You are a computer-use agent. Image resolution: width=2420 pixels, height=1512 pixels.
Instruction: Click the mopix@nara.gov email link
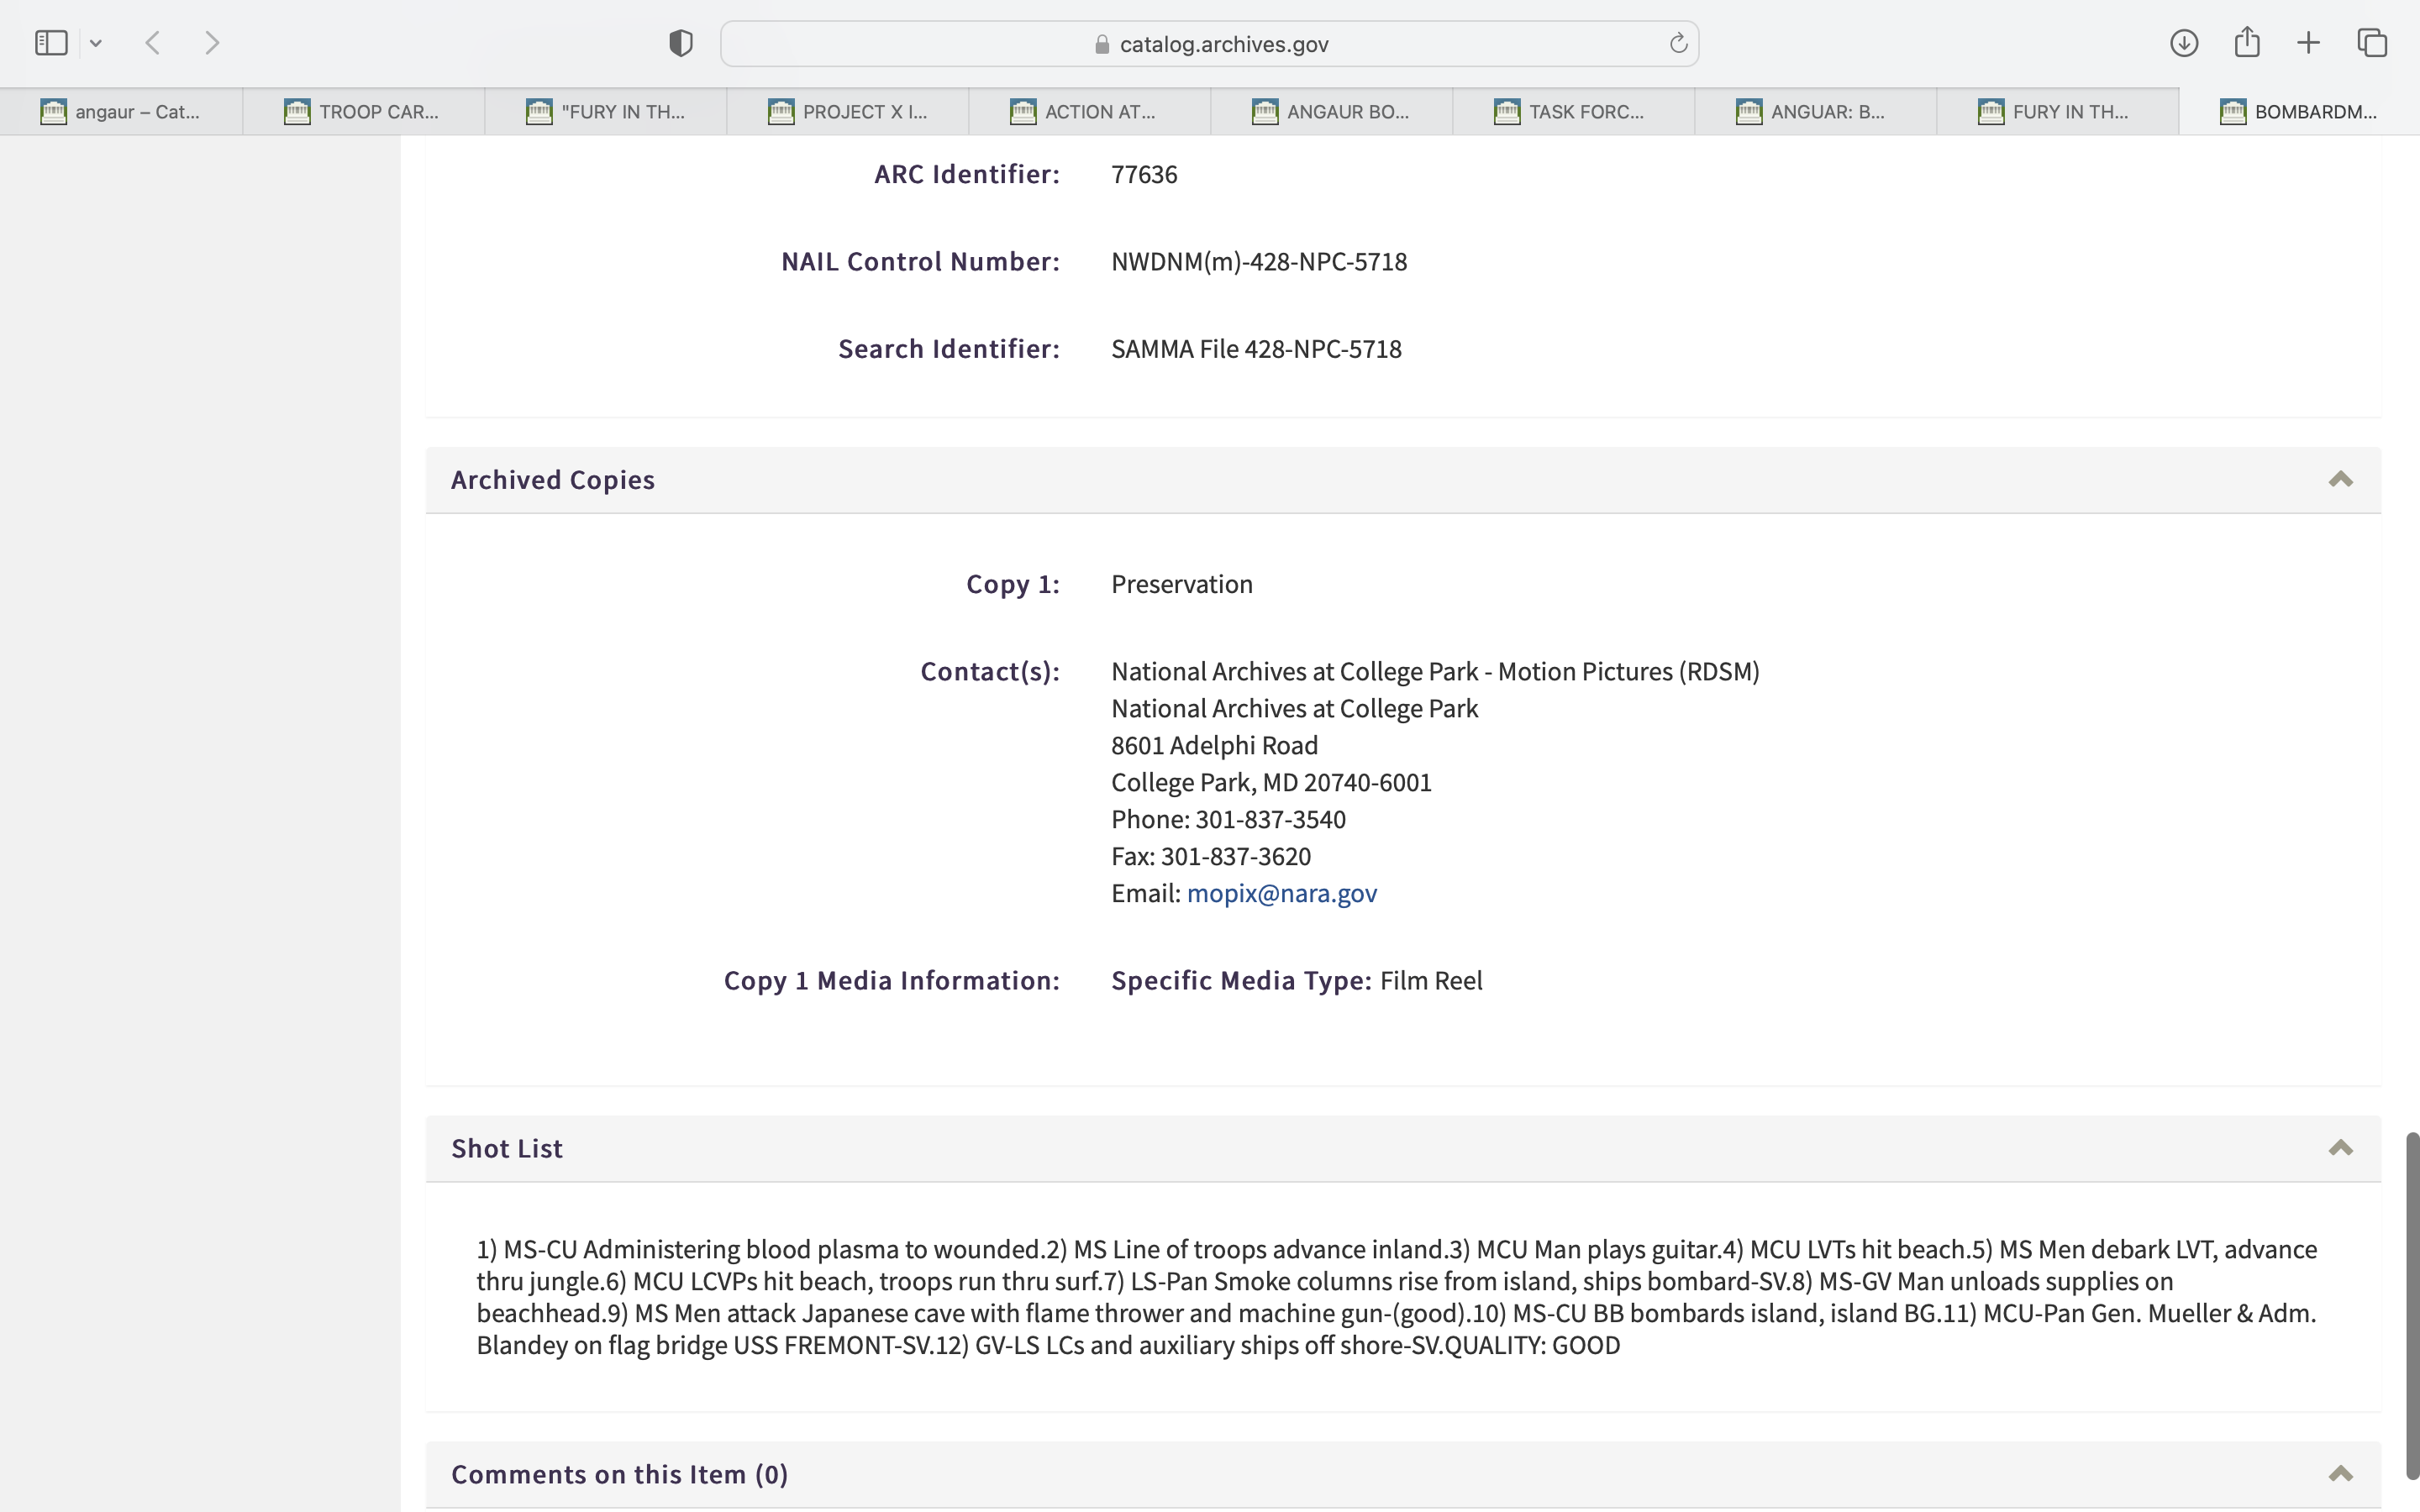click(x=1281, y=893)
